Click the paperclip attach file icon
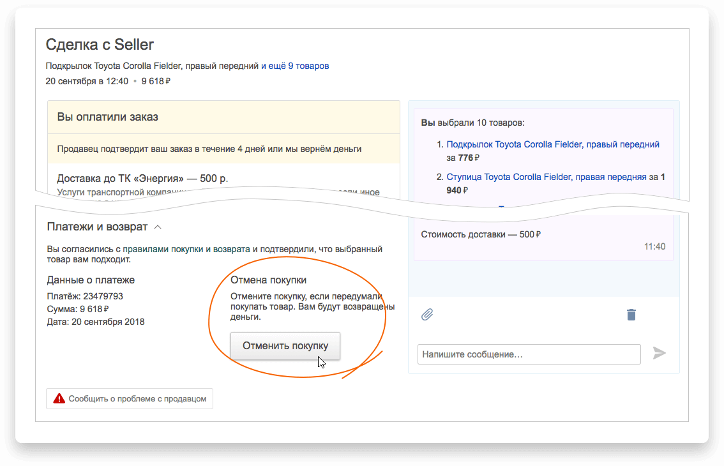Viewport: 724px width, 466px height. [x=427, y=315]
